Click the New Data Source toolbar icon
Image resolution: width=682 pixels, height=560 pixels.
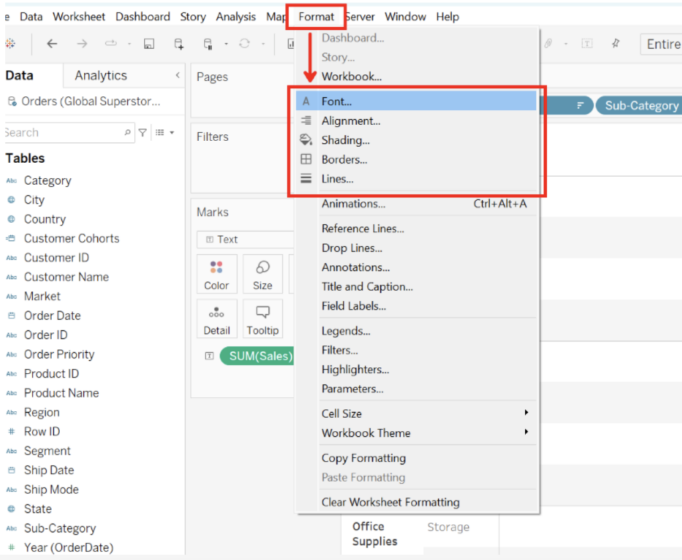[178, 43]
